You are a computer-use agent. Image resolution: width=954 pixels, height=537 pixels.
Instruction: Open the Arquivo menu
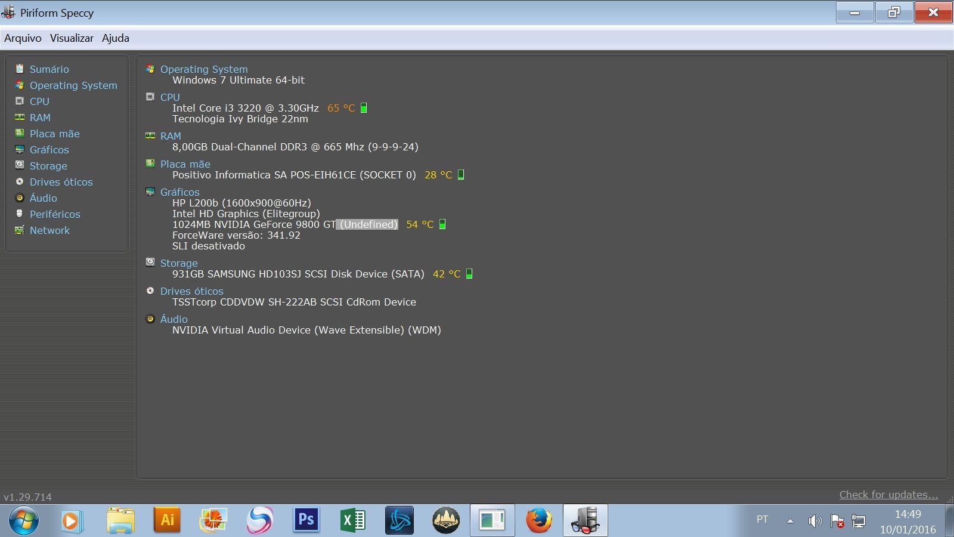point(23,38)
